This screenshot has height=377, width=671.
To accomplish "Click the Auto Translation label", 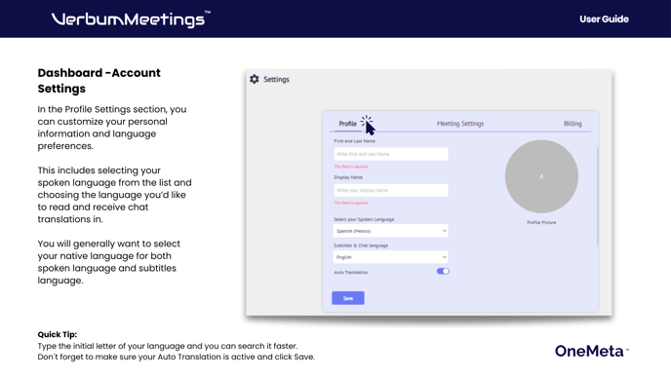I will point(351,273).
